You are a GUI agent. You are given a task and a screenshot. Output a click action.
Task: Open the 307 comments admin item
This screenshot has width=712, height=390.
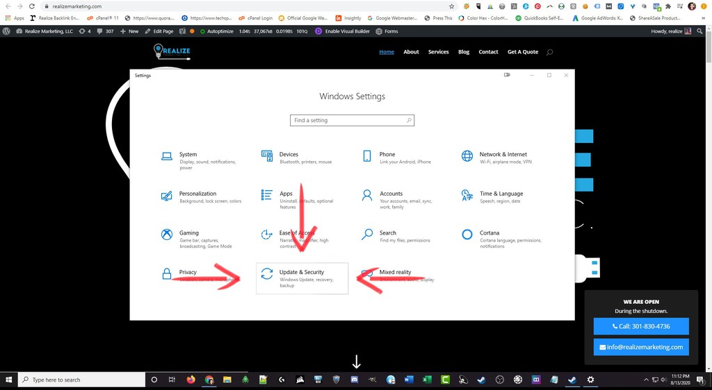(x=106, y=31)
